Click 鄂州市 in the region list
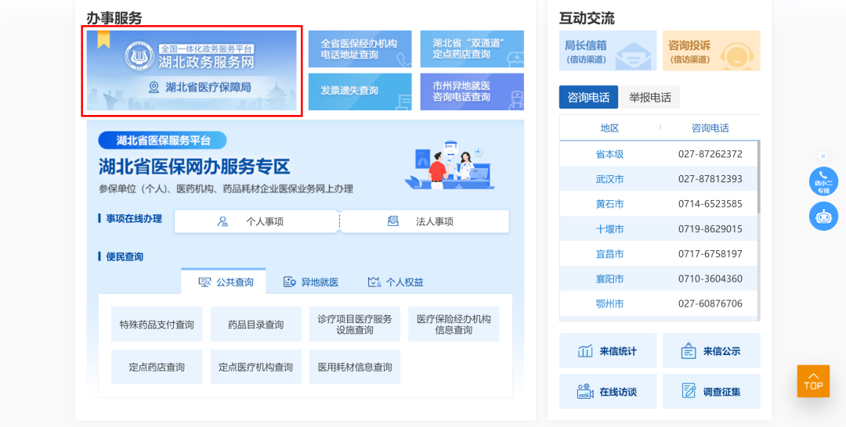 pyautogui.click(x=609, y=303)
